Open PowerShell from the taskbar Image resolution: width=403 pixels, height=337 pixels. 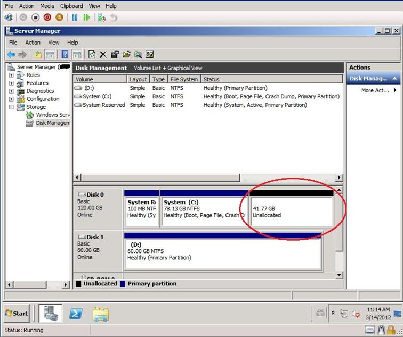click(x=76, y=314)
